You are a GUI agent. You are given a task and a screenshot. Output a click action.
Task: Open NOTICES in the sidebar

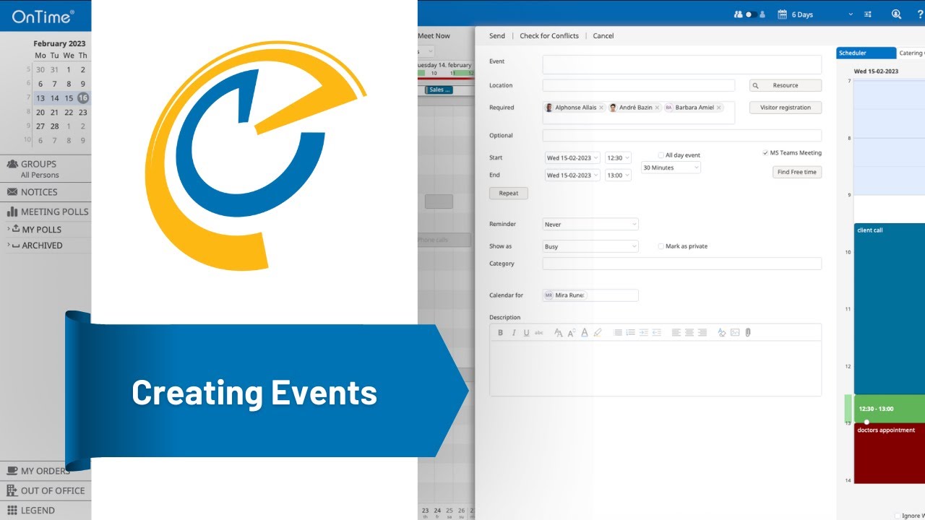tap(46, 192)
